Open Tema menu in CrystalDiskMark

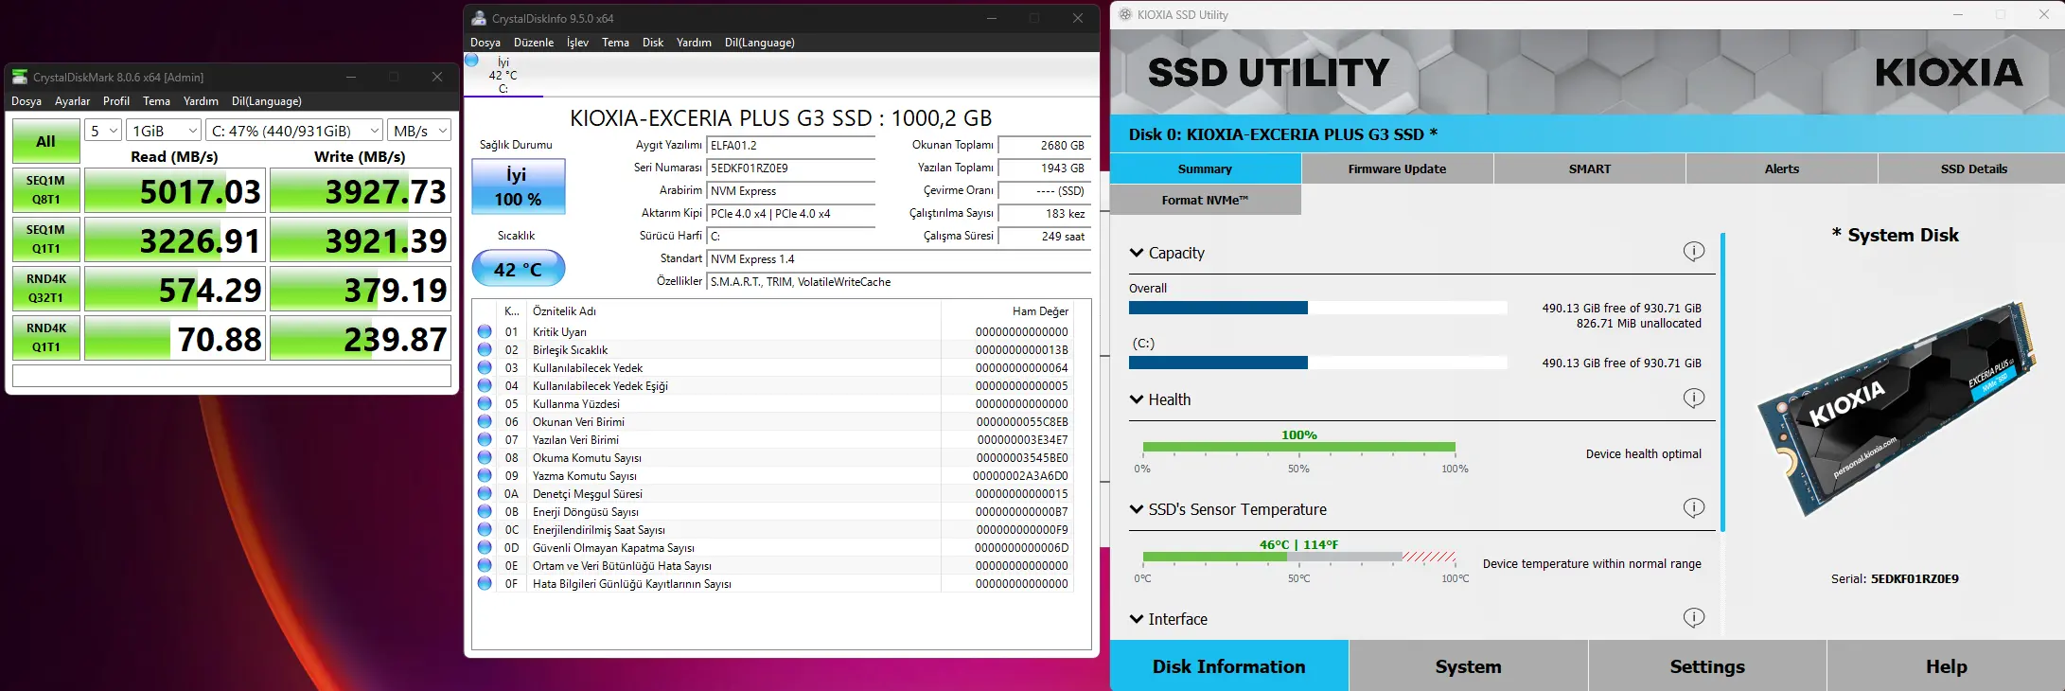point(156,101)
